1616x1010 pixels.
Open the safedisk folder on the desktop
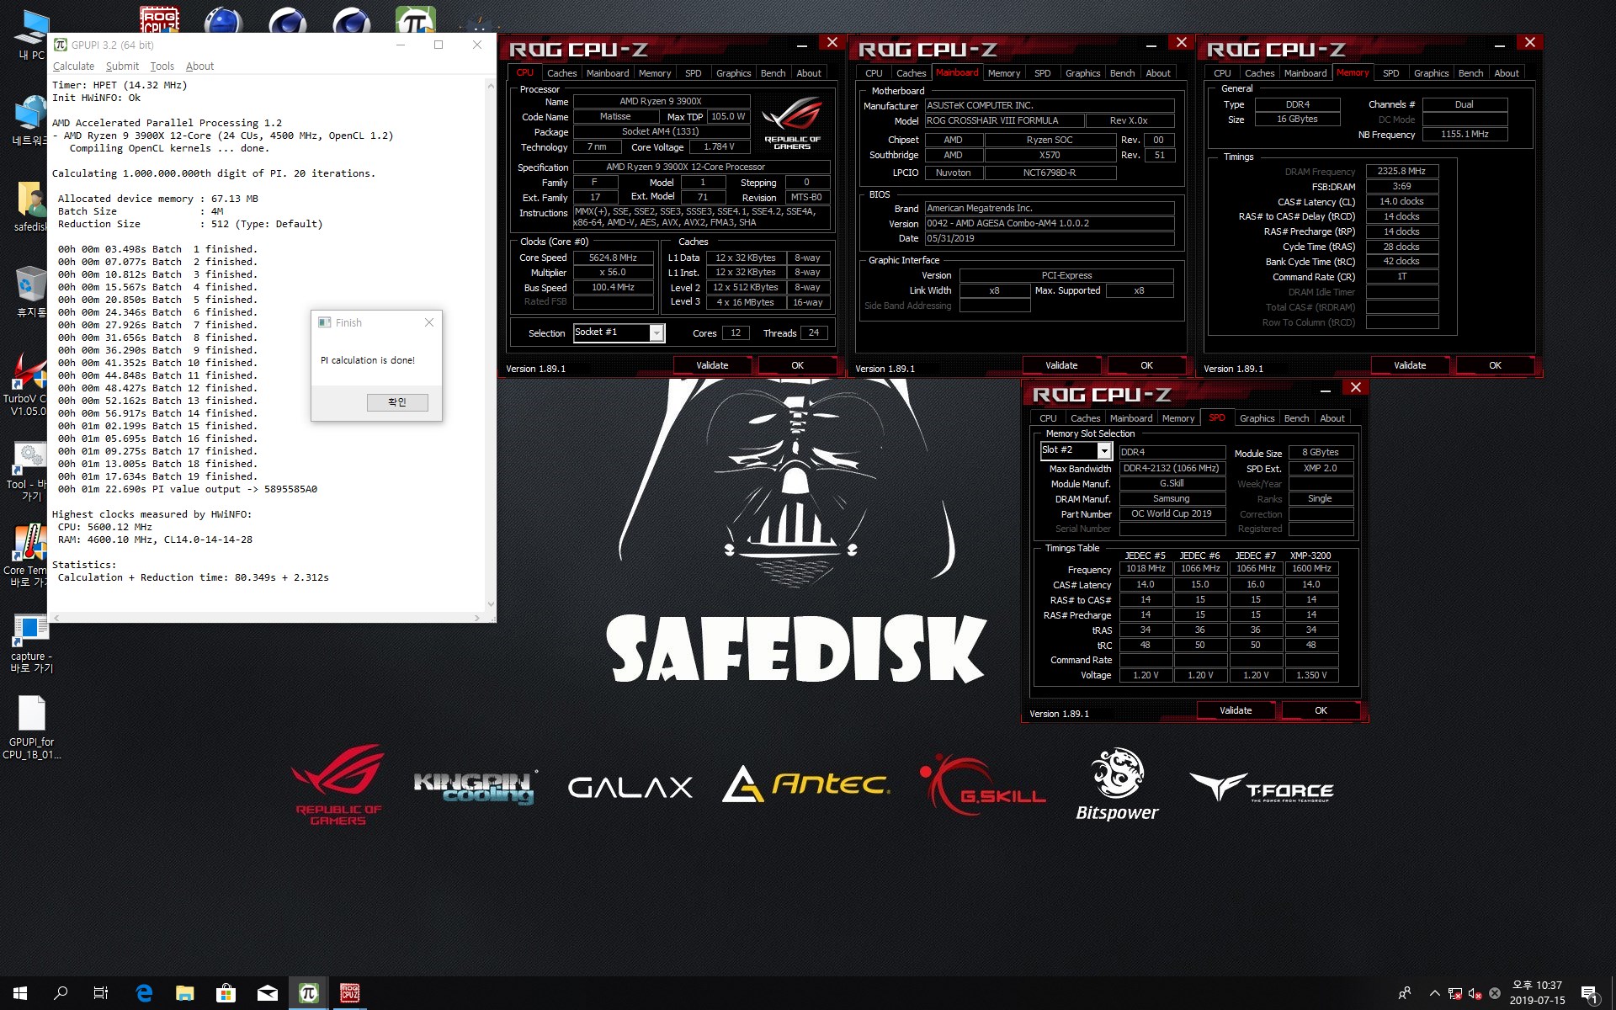point(30,206)
